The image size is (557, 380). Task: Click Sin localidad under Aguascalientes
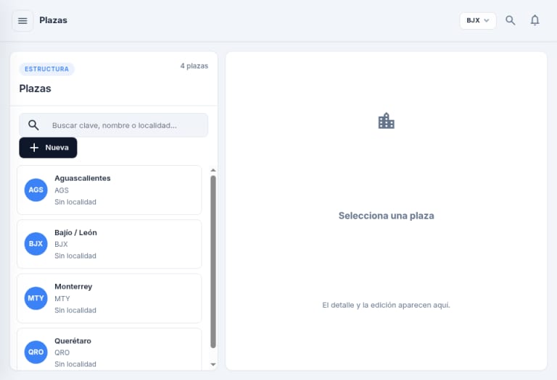[x=75, y=202]
